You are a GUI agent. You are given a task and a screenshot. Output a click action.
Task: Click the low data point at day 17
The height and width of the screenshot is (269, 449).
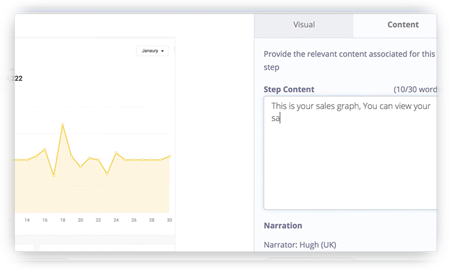click(54, 175)
